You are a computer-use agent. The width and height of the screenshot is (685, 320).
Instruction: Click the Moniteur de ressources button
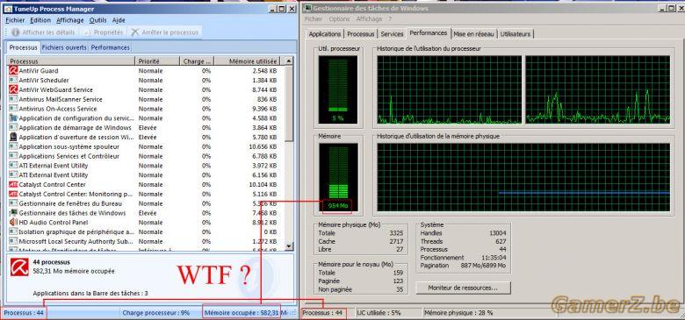pos(463,288)
